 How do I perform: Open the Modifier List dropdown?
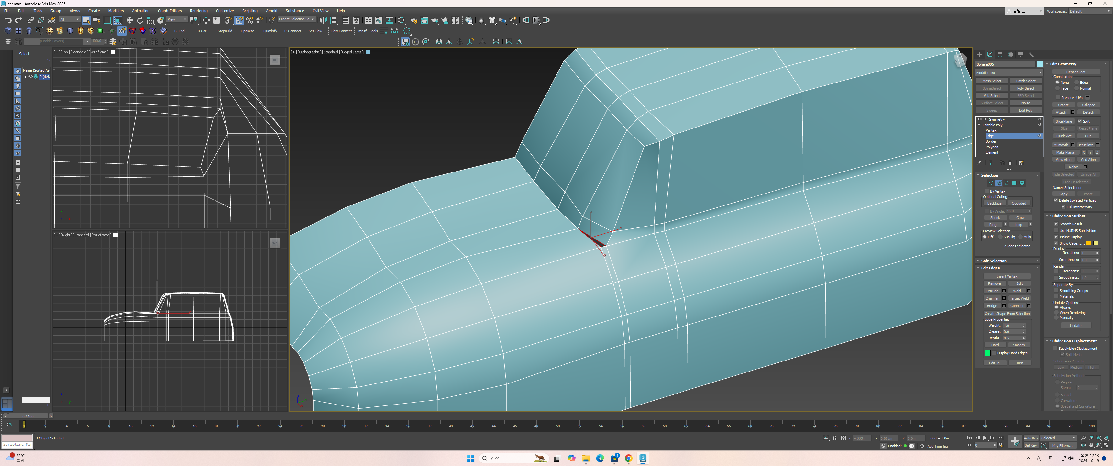[1009, 72]
